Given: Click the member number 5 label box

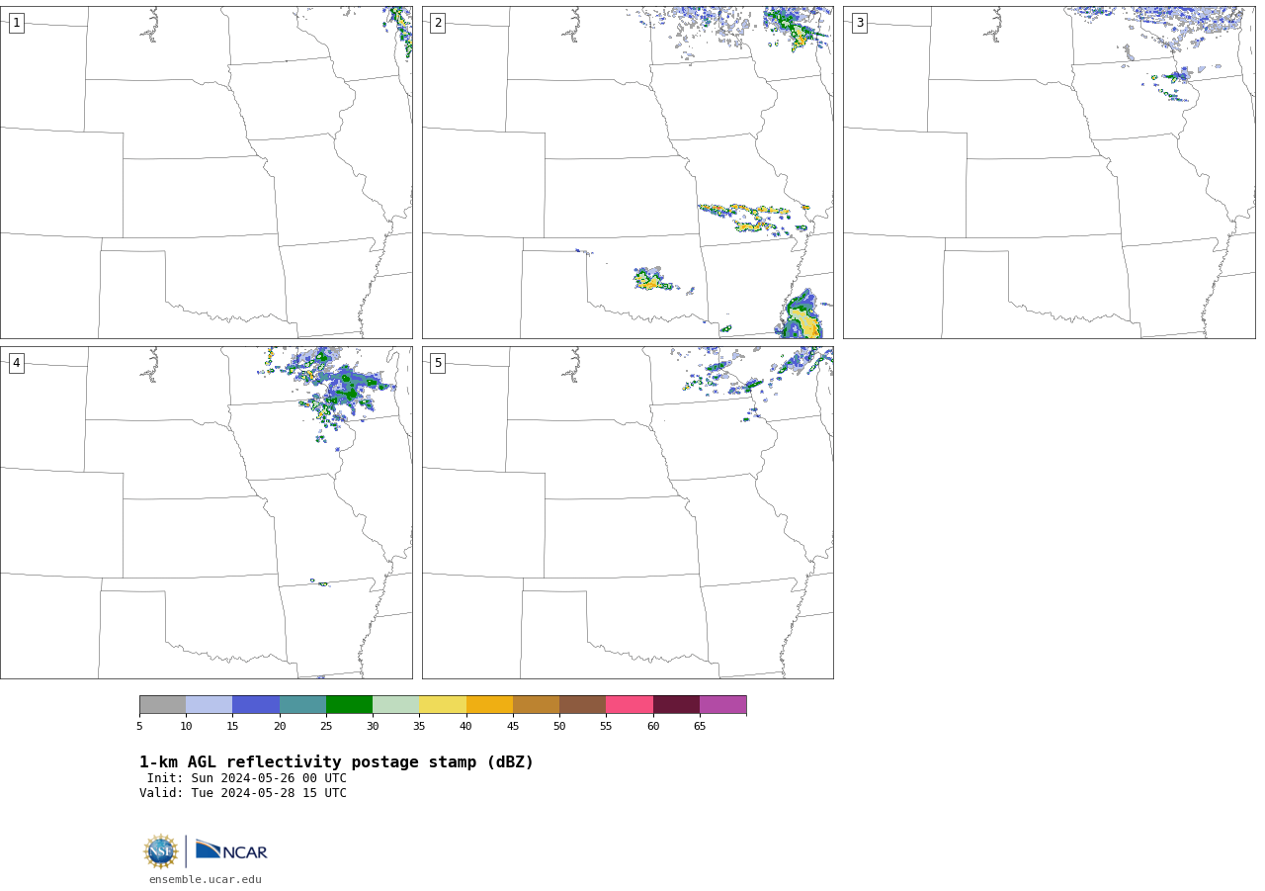Looking at the screenshot, I should click(438, 363).
